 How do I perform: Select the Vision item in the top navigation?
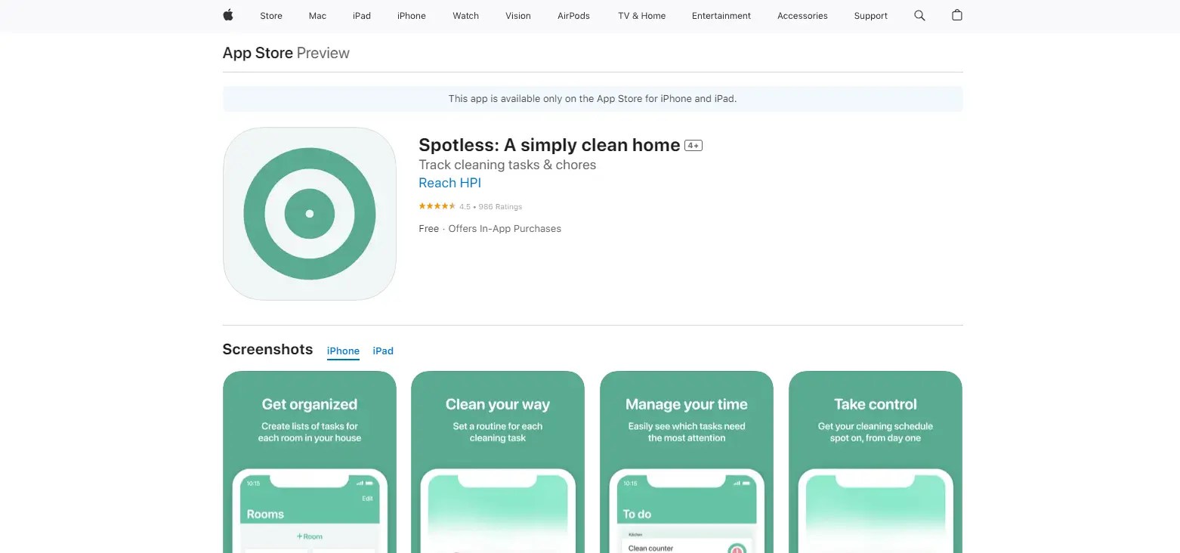pyautogui.click(x=518, y=15)
